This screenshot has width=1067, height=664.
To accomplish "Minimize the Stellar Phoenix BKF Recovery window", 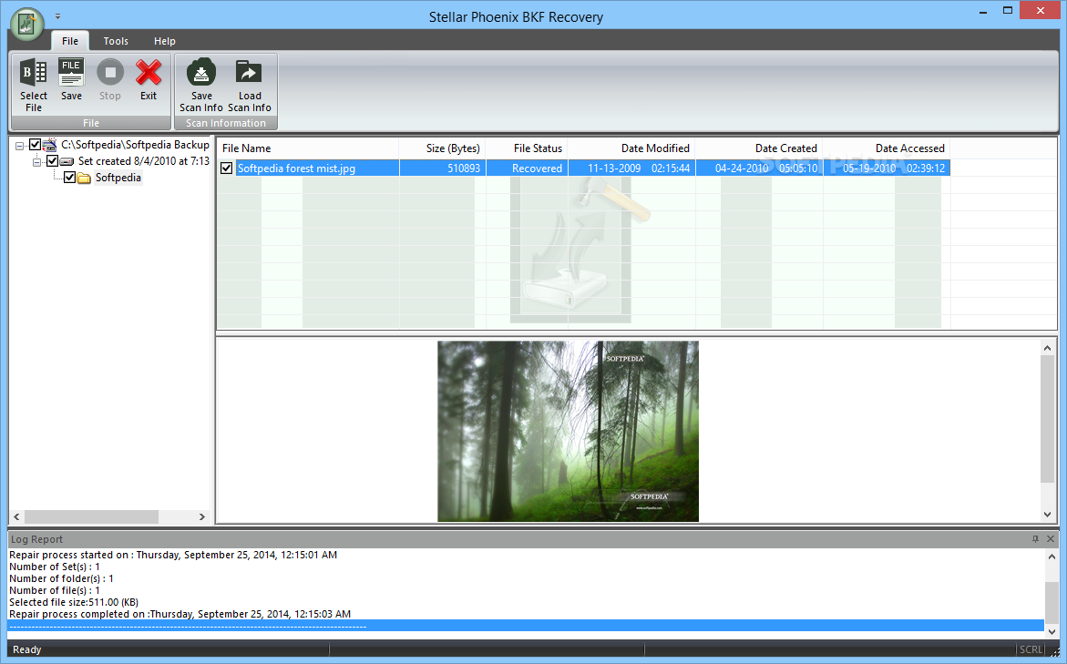I will 983,12.
